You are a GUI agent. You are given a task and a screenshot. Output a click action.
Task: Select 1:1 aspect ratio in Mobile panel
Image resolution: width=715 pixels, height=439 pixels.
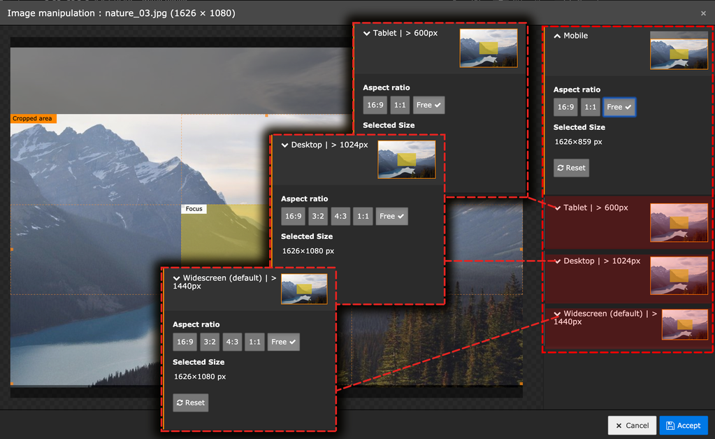pyautogui.click(x=591, y=107)
